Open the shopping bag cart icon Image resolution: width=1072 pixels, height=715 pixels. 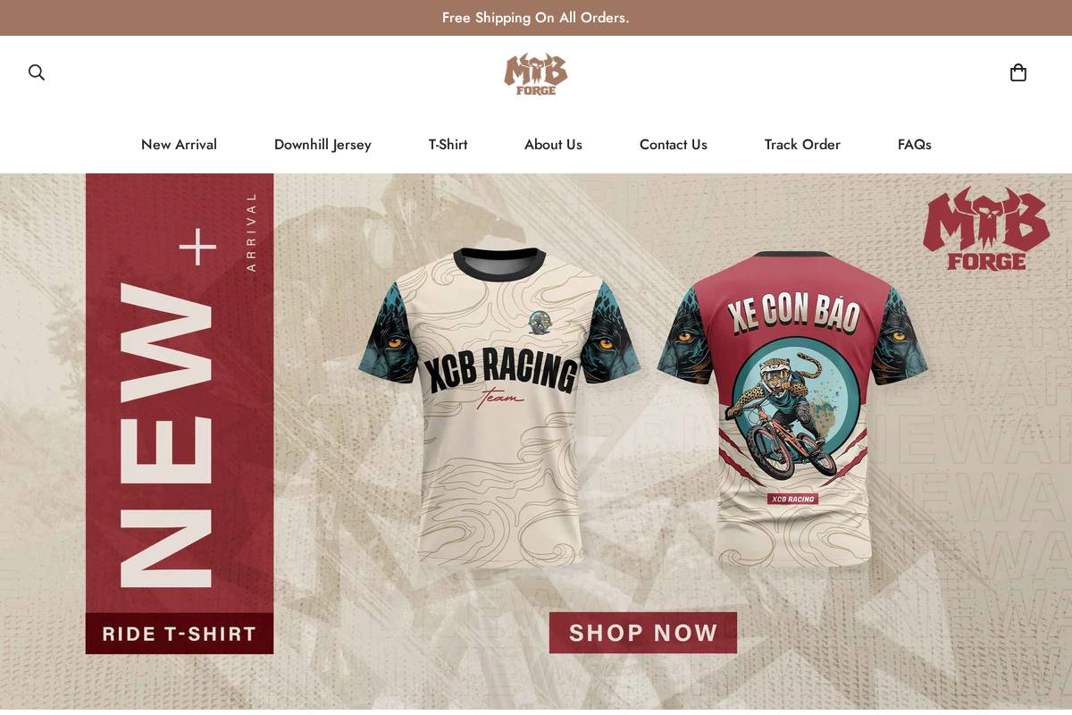pos(1018,72)
